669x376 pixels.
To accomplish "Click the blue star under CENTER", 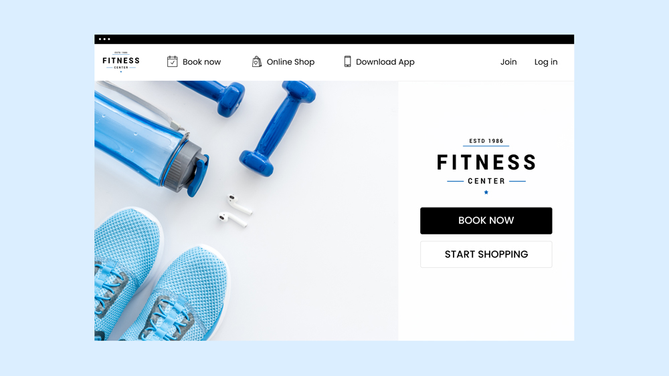I will click(x=486, y=192).
